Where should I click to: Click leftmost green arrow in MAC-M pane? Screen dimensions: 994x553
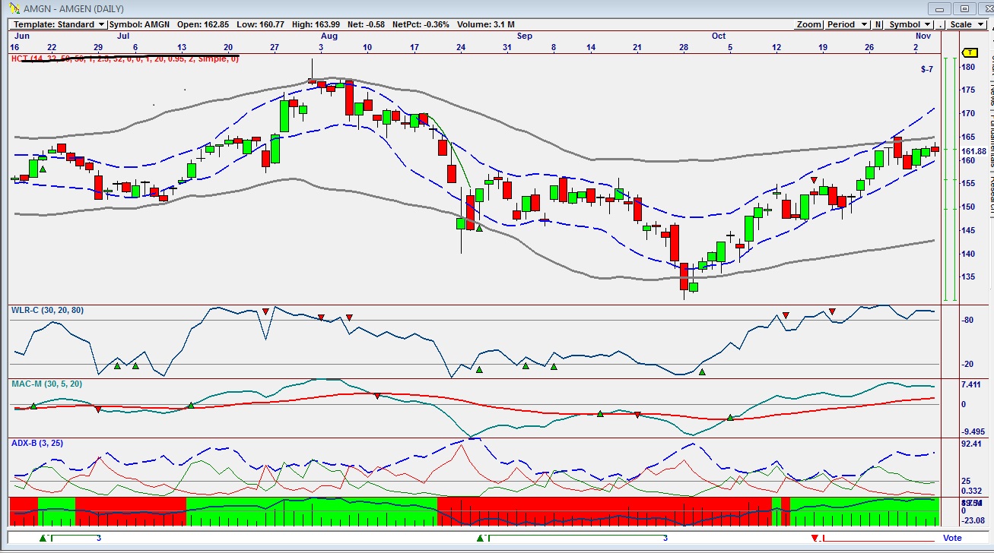coord(33,406)
